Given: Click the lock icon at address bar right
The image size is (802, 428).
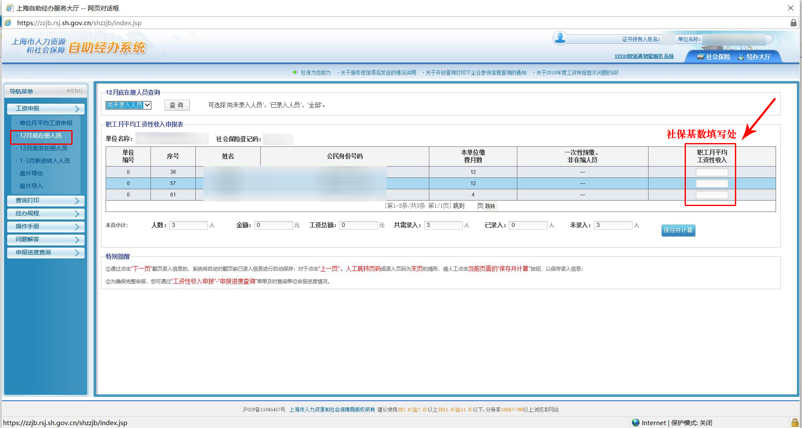Looking at the screenshot, I should click(x=793, y=23).
